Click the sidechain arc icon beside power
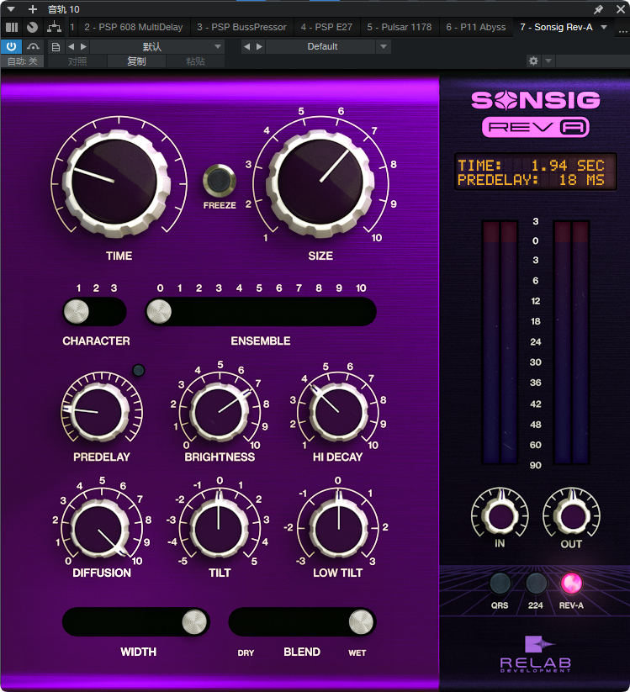This screenshot has height=692, width=630. [x=33, y=46]
